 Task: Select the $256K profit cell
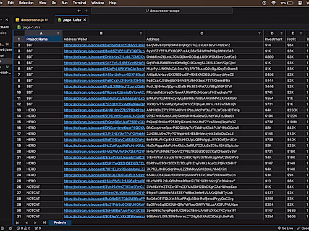click(295, 110)
